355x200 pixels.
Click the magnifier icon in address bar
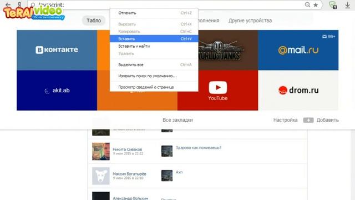tap(307, 4)
